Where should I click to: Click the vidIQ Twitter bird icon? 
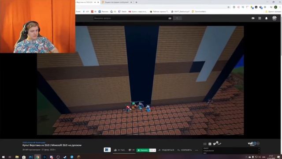(215, 144)
